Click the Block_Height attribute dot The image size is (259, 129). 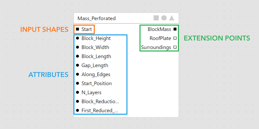[77, 38]
